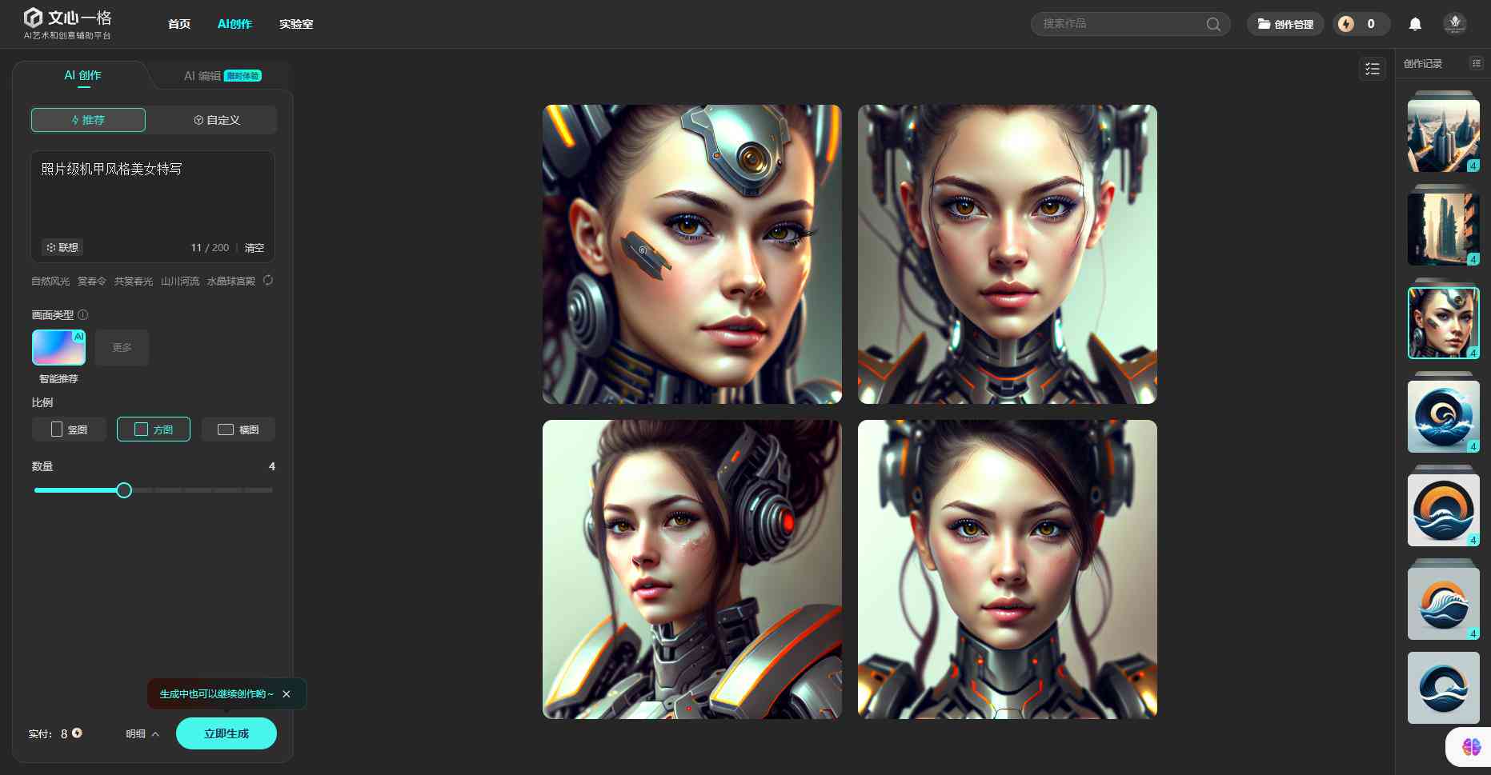Click the 数量 quantity slider handle
1491x775 pixels.
pos(124,490)
